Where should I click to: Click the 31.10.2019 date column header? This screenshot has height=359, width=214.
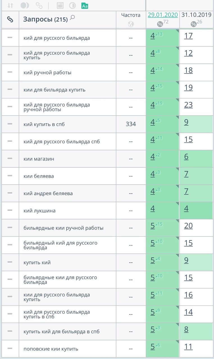click(196, 15)
